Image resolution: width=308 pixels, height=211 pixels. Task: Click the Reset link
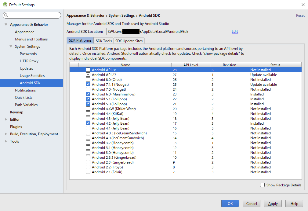tap(300, 16)
